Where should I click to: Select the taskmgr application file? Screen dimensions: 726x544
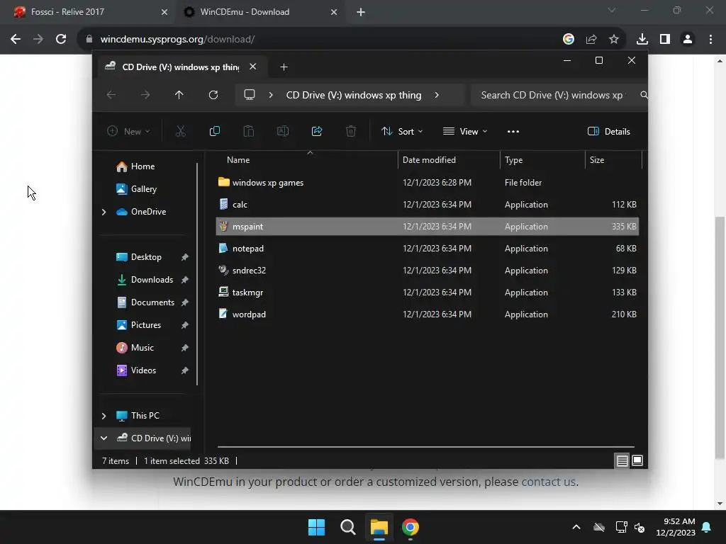tap(427, 293)
